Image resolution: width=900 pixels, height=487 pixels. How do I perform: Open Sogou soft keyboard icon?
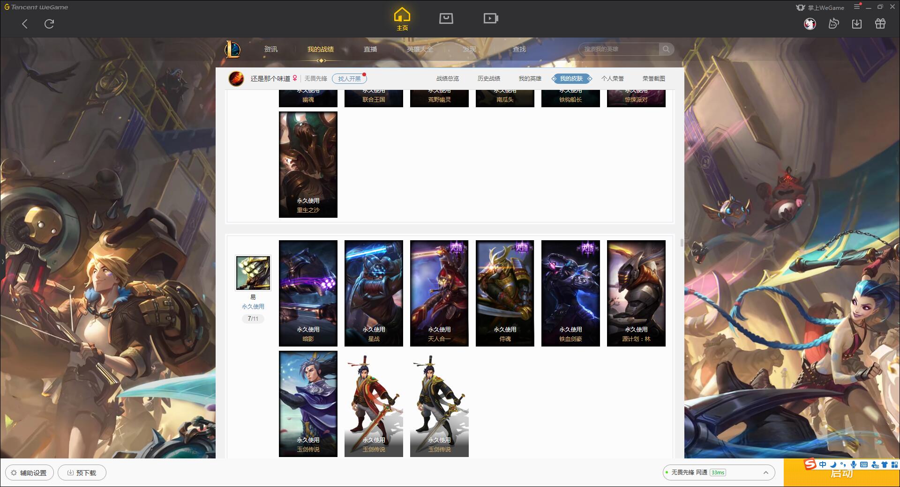pyautogui.click(x=864, y=465)
